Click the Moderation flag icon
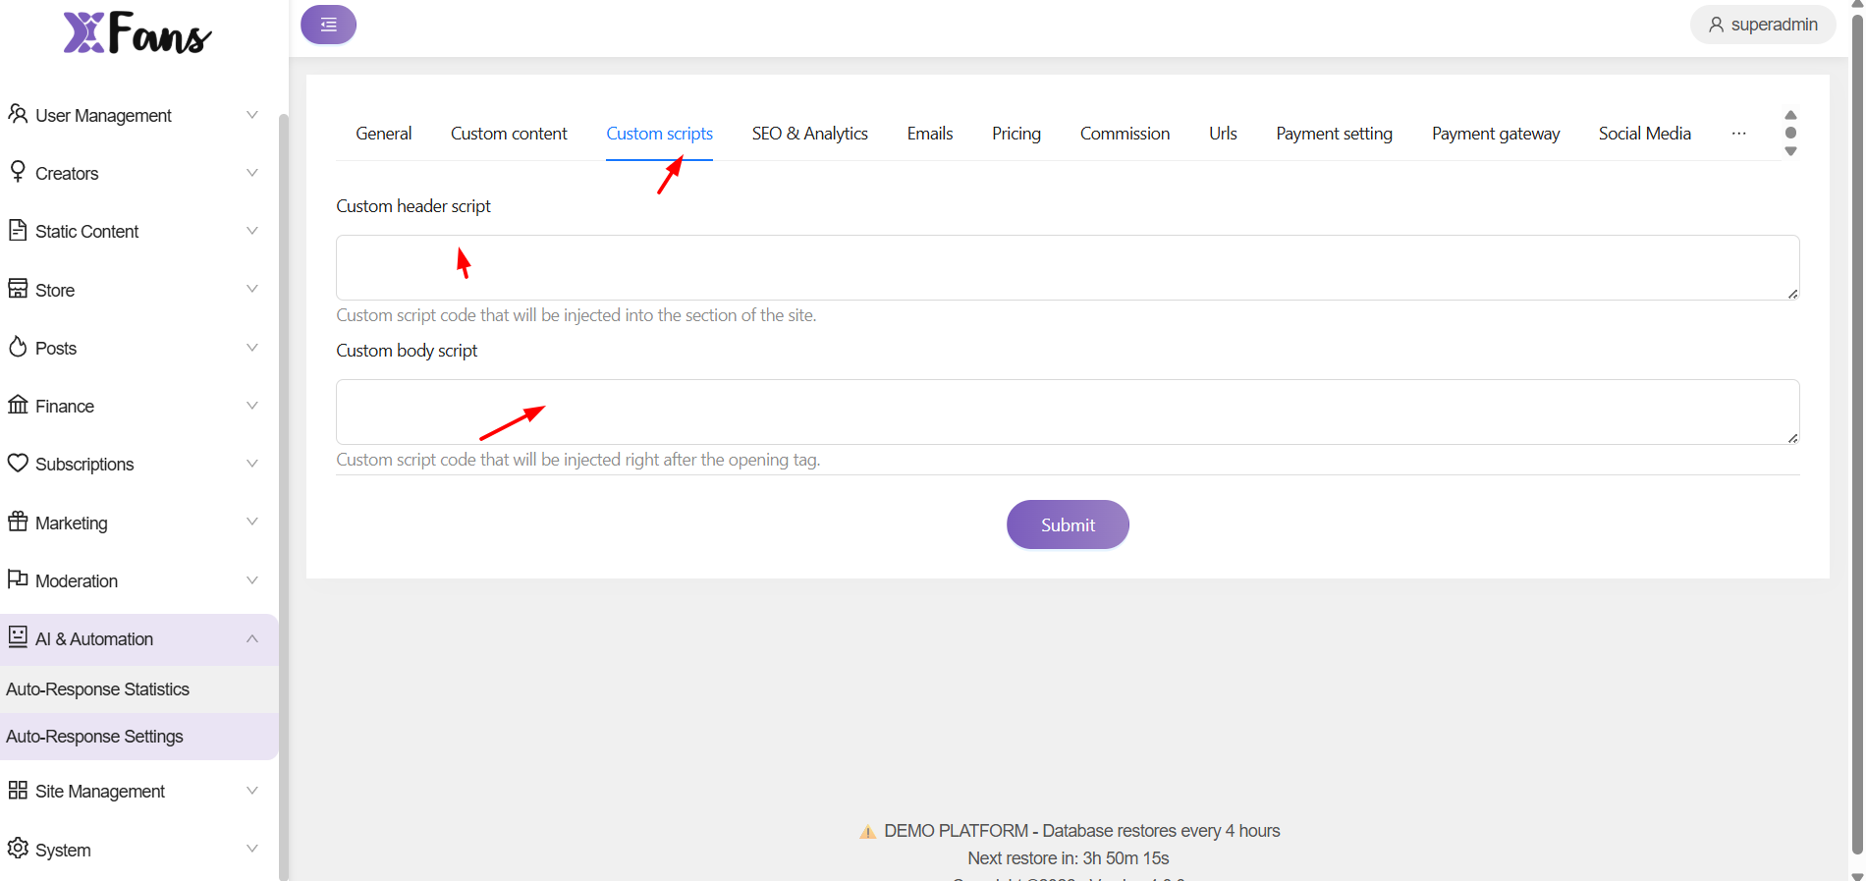This screenshot has height=881, width=1866. tap(18, 579)
